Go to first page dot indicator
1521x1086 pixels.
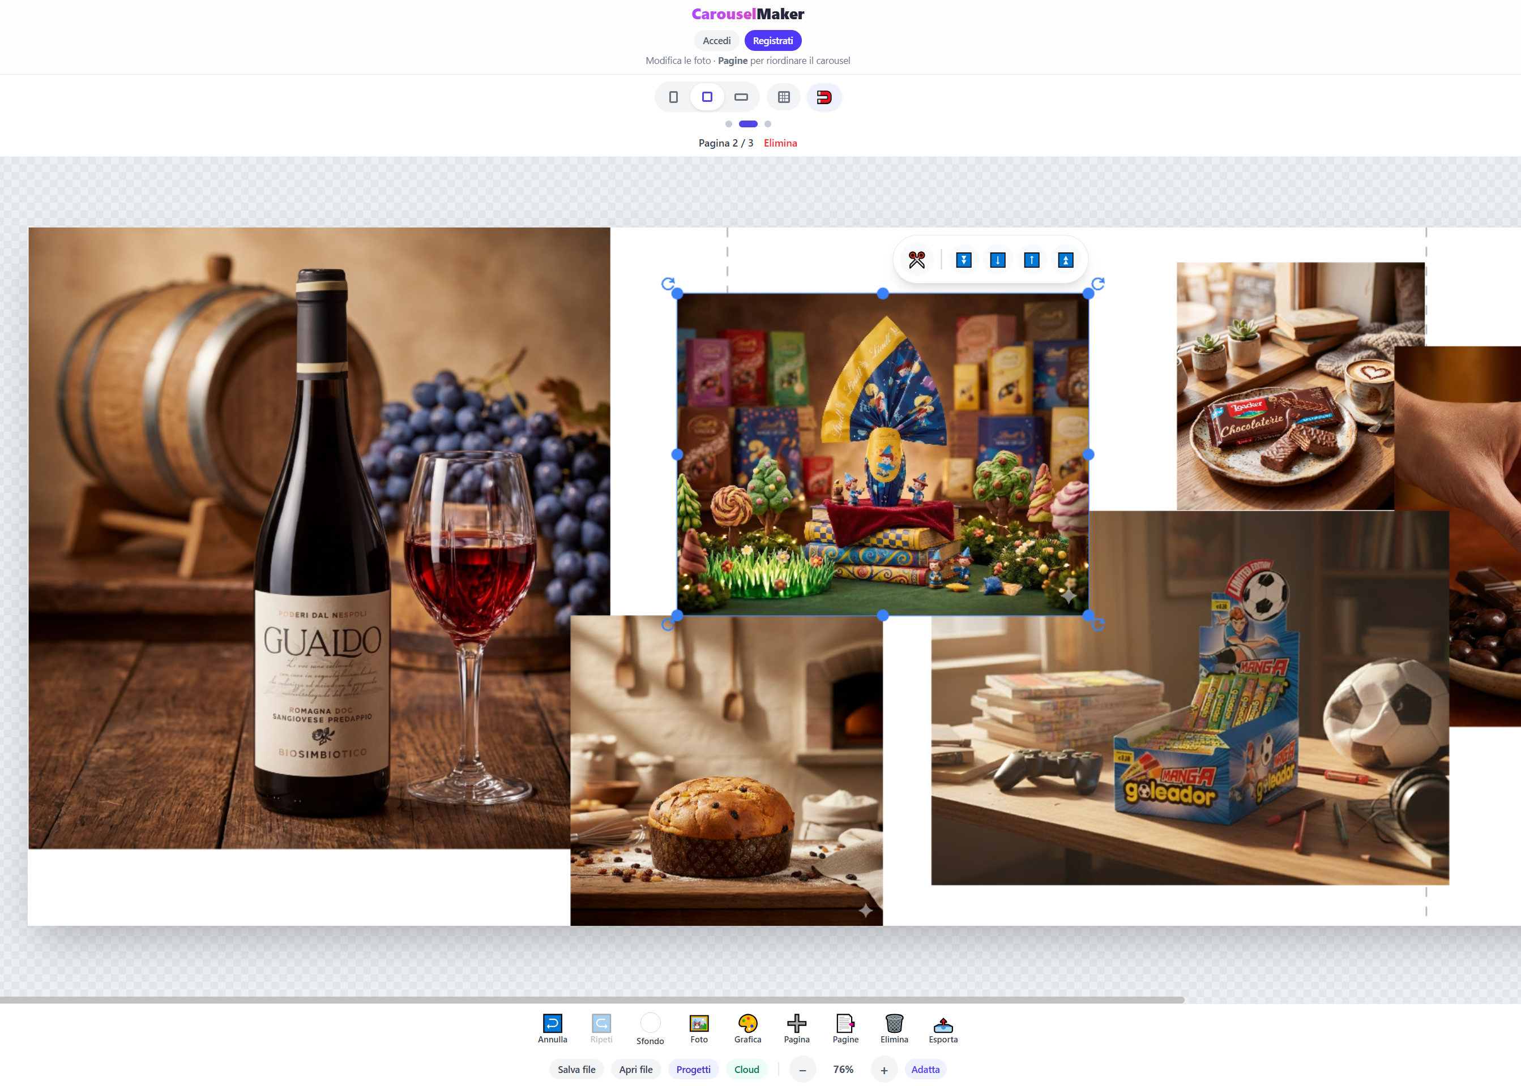pyautogui.click(x=728, y=124)
